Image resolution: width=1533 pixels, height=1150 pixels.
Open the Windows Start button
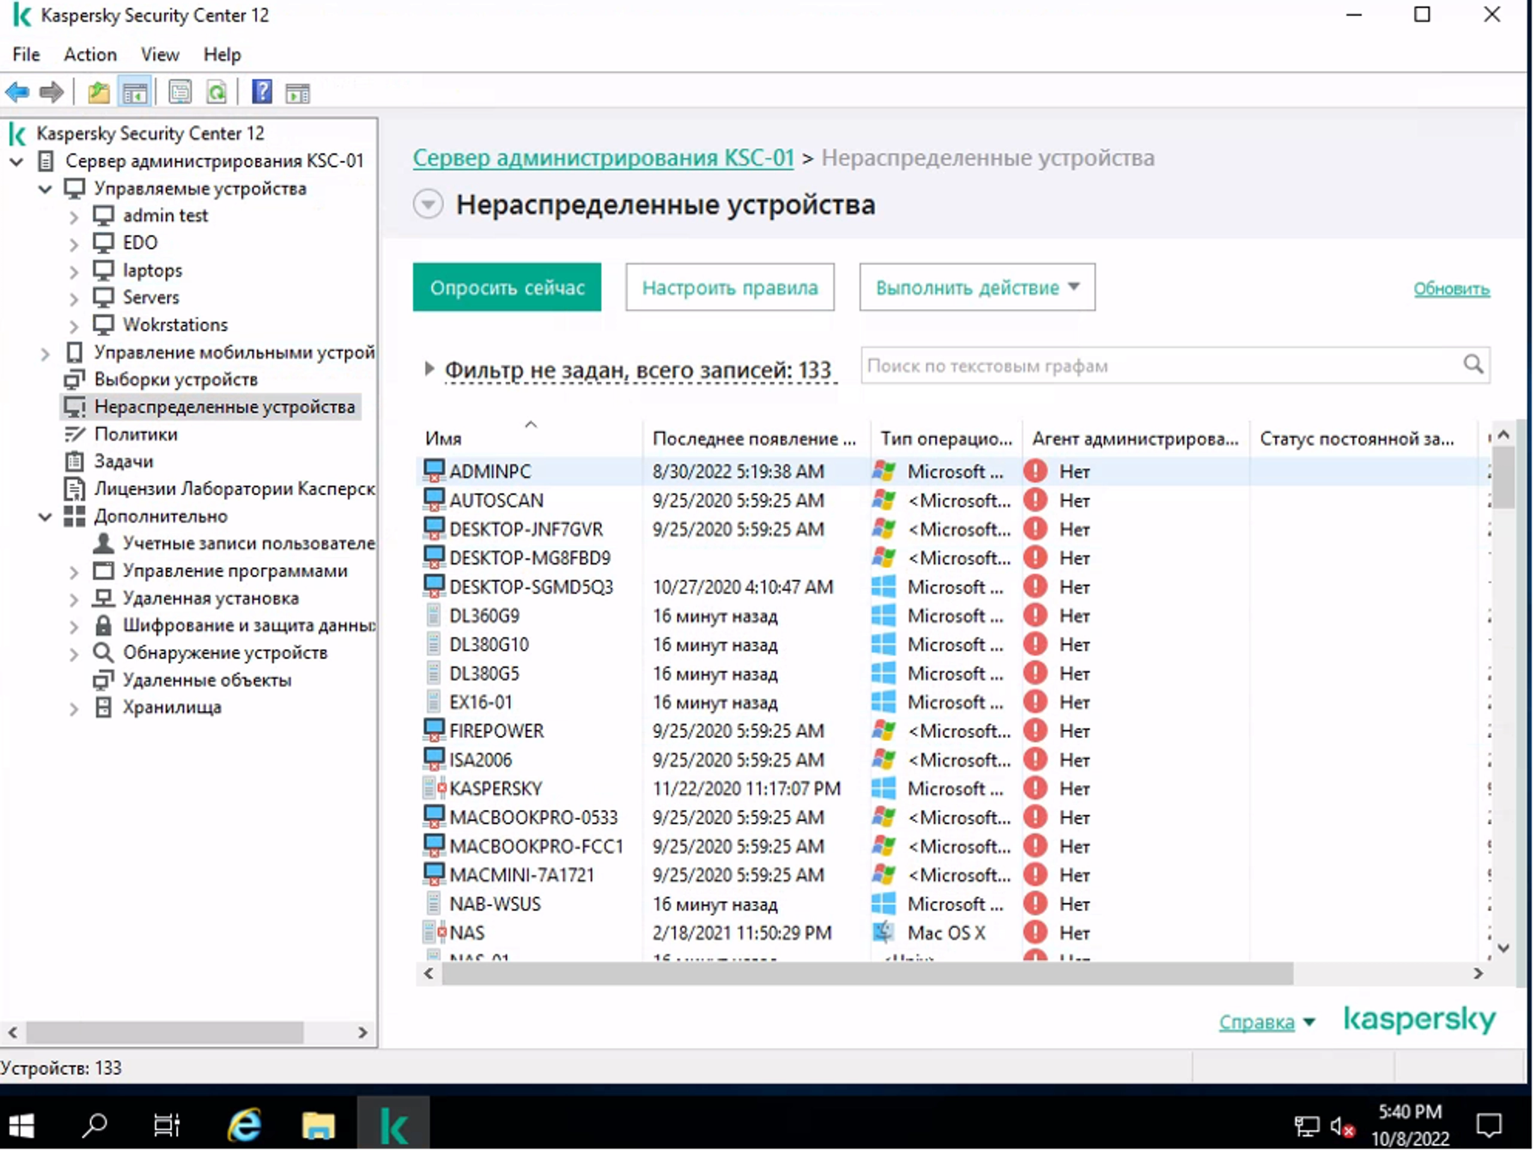(x=22, y=1125)
